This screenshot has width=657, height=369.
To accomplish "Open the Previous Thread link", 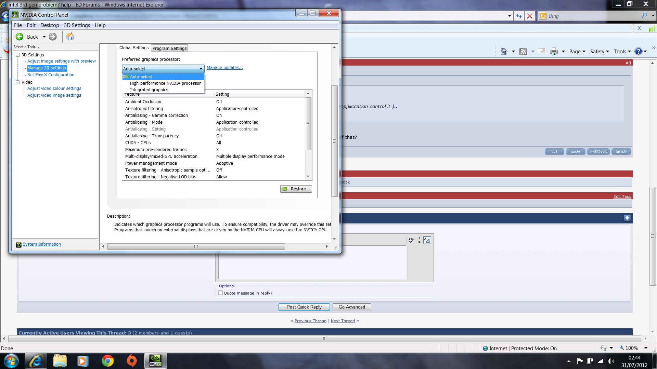I will click(310, 321).
